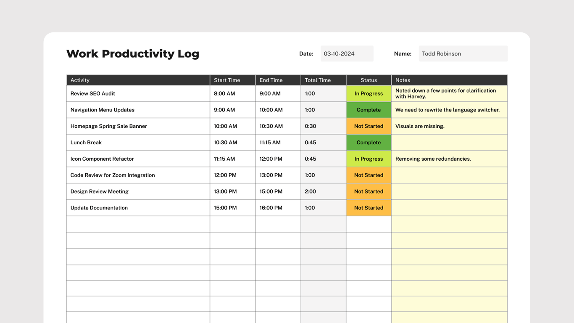Click the Not Started status for Homepage Spring Sale Banner
Viewport: 574px width, 323px height.
(369, 126)
